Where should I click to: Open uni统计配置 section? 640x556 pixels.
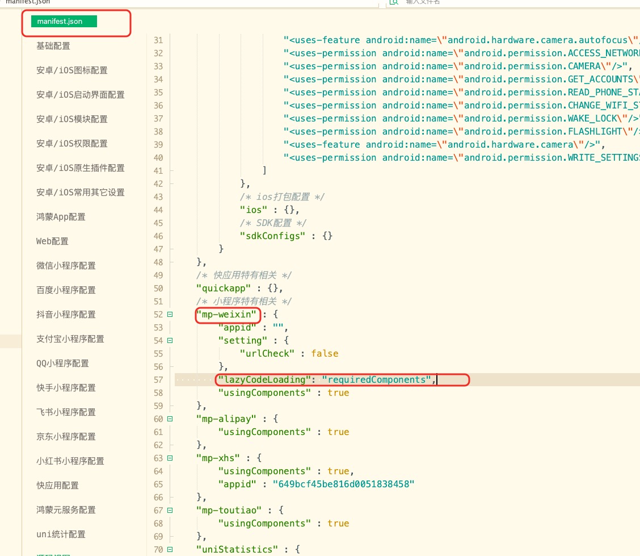[x=61, y=534]
